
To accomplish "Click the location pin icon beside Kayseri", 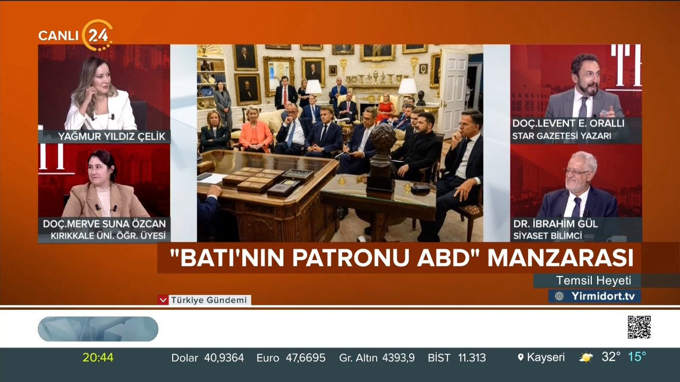I will pos(521,358).
